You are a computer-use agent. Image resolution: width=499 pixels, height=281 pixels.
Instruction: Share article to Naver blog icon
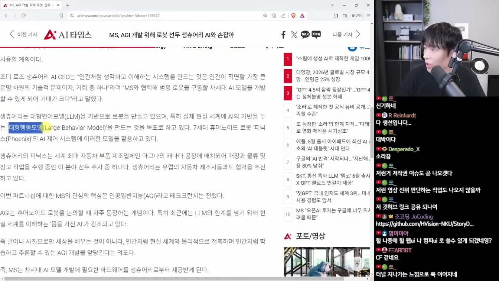(x=316, y=35)
